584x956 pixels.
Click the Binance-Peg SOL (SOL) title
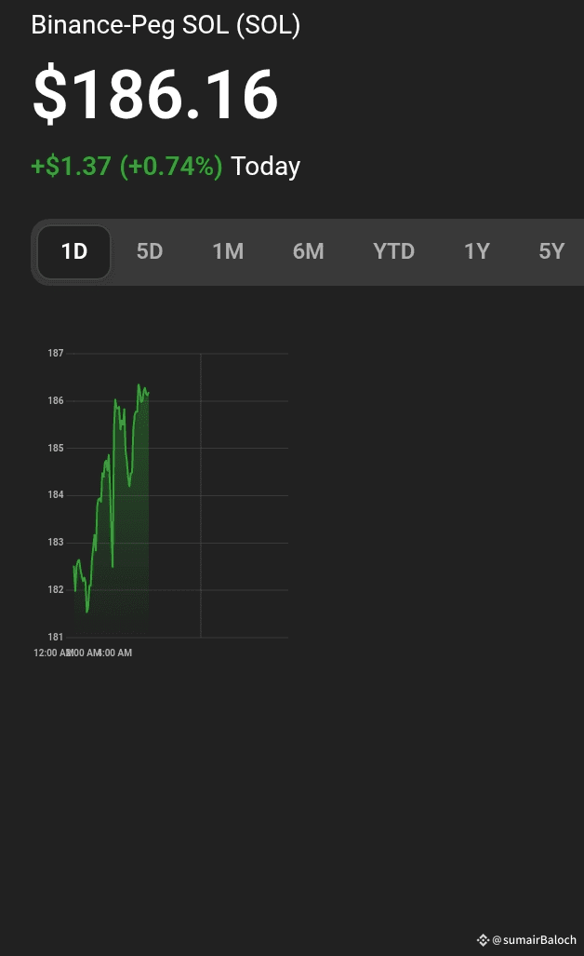coord(166,25)
